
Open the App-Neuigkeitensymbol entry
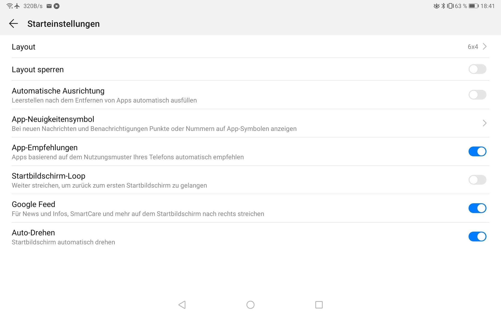pyautogui.click(x=250, y=123)
